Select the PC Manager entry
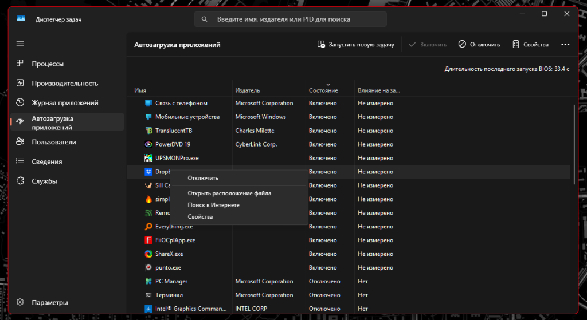Viewport: 587px width, 320px height. 171,281
